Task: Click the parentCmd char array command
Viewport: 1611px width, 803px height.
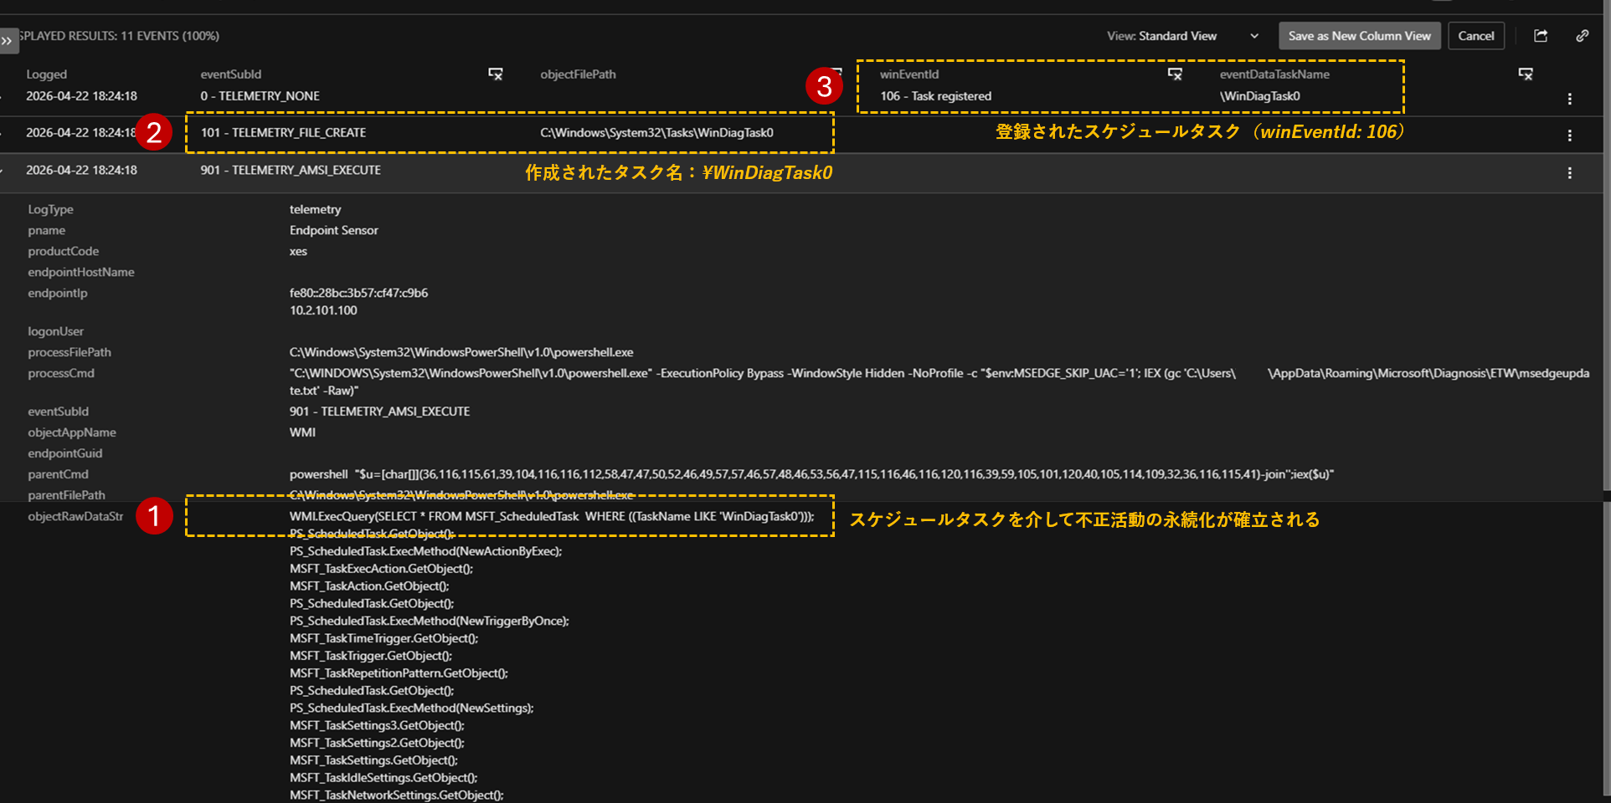Action: (811, 474)
